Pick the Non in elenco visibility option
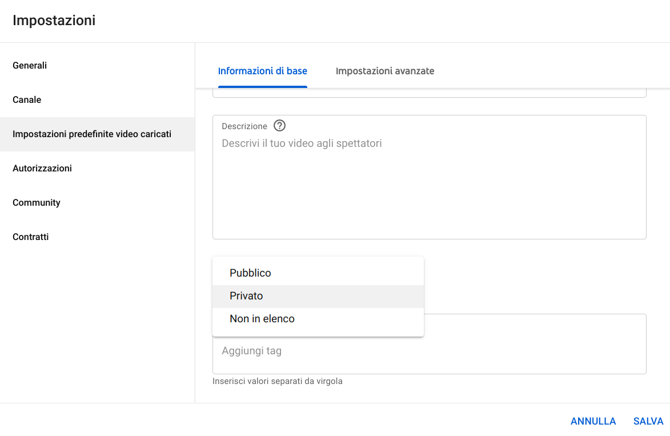670x436 pixels. click(262, 319)
